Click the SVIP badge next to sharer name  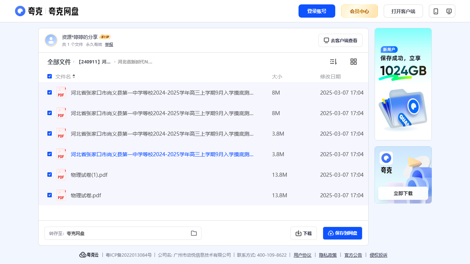pyautogui.click(x=105, y=37)
